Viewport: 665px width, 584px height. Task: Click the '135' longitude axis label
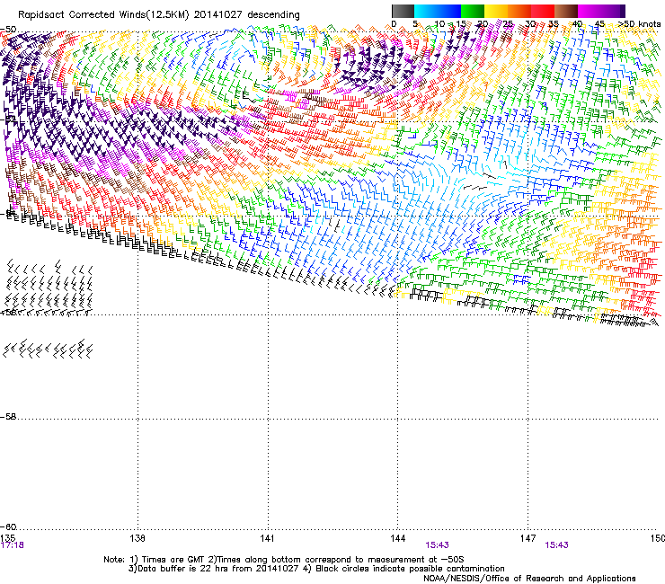pos(7,538)
